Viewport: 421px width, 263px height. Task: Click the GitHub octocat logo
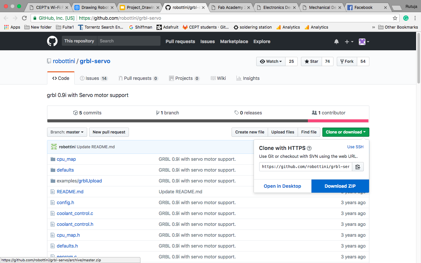pos(52,41)
